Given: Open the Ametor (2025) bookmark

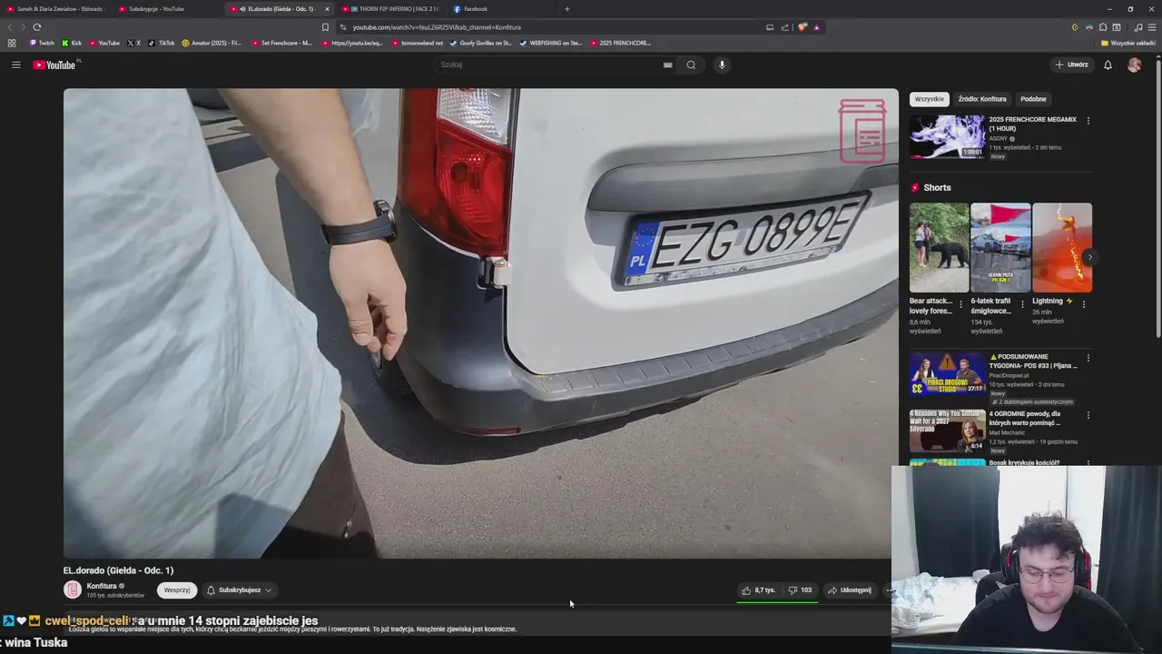Looking at the screenshot, I should (212, 43).
